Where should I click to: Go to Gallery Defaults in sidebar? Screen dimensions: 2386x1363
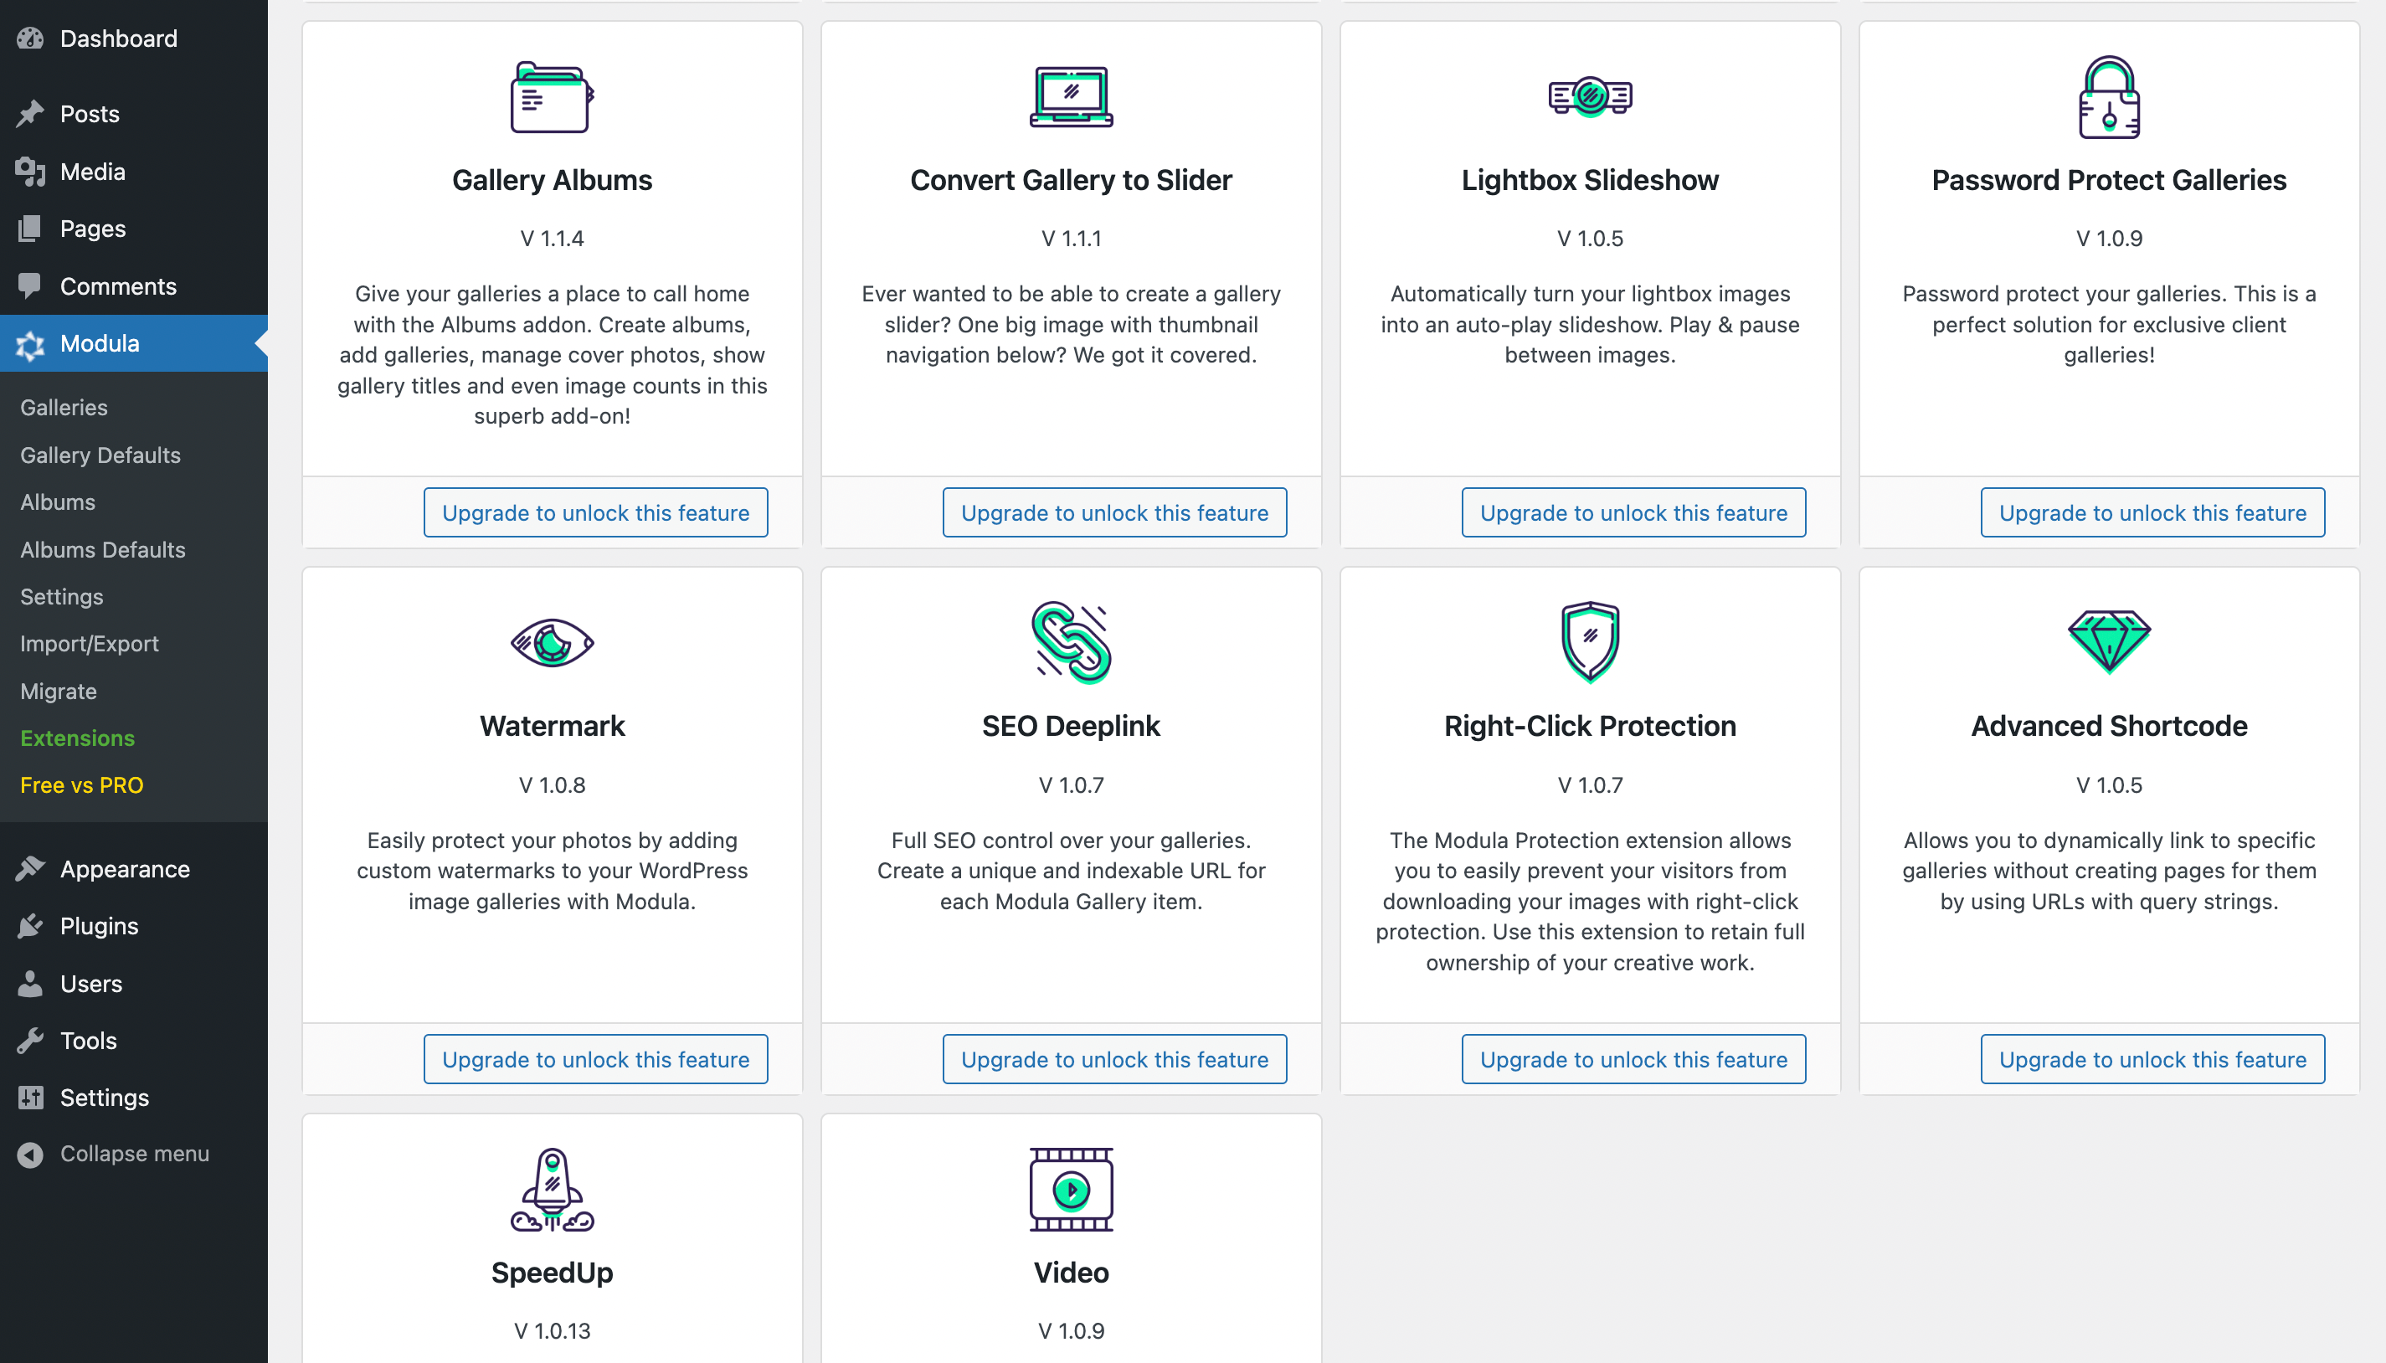tap(100, 455)
